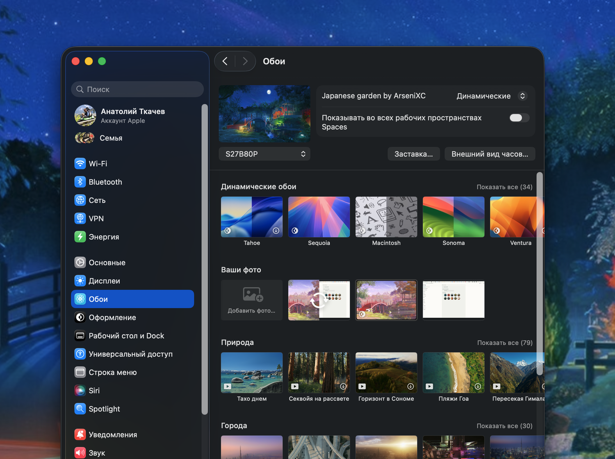
Task: Show all 79 Природа wallpapers
Action: pyautogui.click(x=505, y=343)
